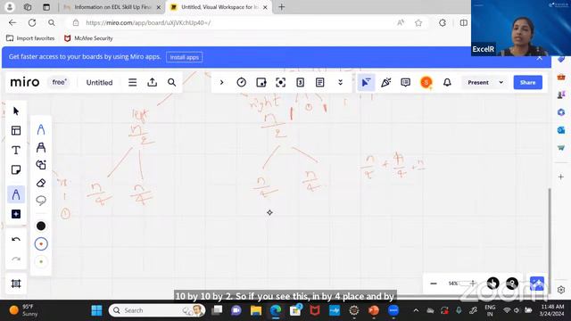Viewport: 571px width, 321px height.
Task: Pick the yellow-green pen color swatch
Action: [41, 261]
